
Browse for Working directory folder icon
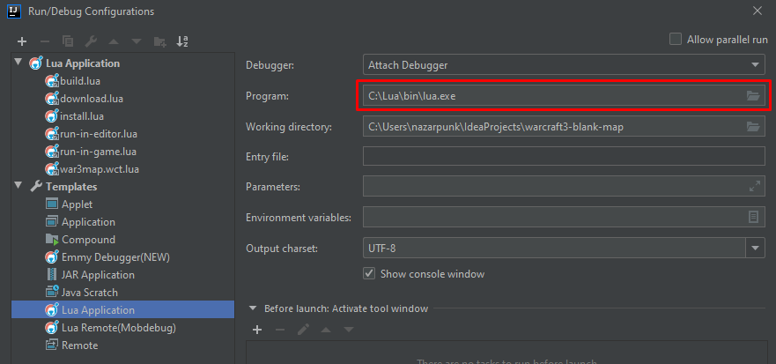point(752,127)
